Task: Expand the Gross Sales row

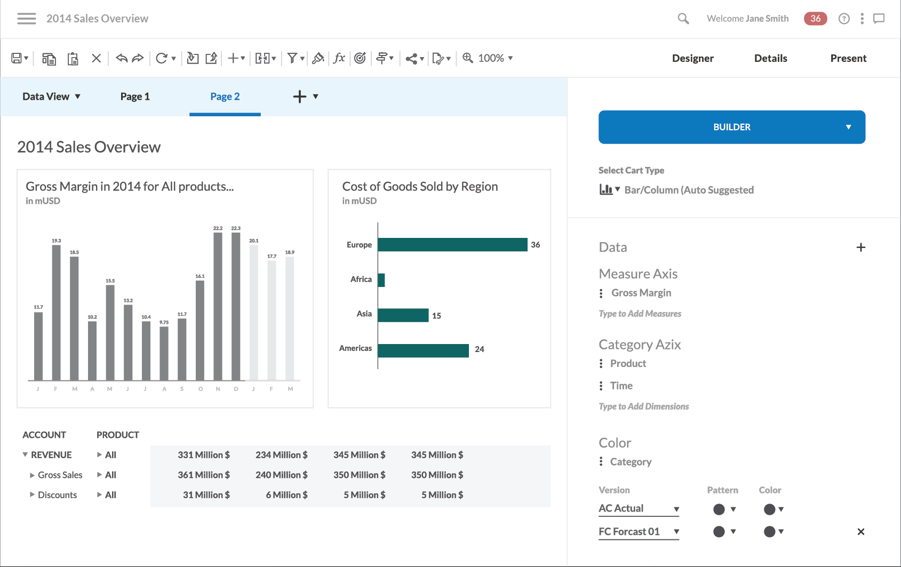Action: 33,475
